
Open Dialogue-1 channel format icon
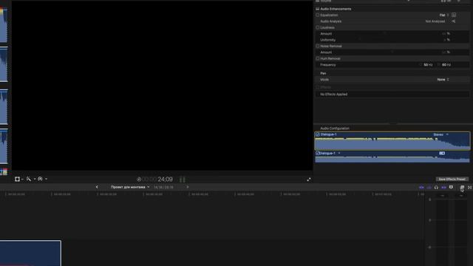pyautogui.click(x=442, y=153)
